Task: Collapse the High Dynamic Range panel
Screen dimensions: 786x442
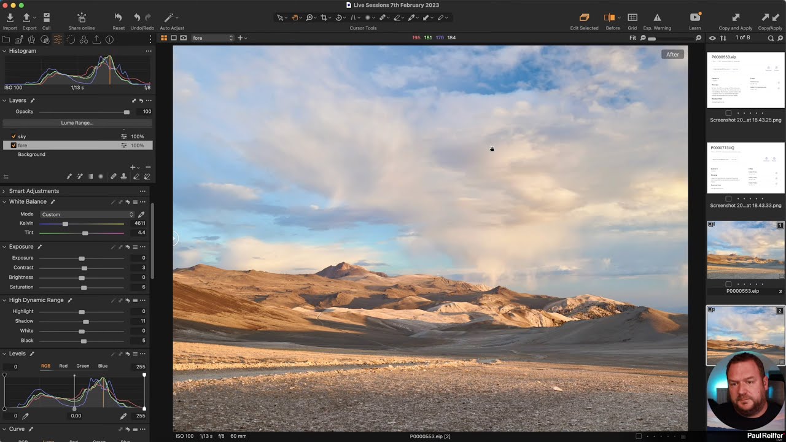Action: (4, 300)
